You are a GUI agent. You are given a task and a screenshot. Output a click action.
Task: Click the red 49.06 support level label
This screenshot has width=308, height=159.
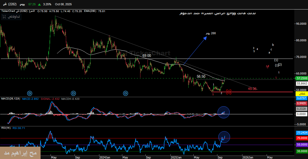click(252, 89)
